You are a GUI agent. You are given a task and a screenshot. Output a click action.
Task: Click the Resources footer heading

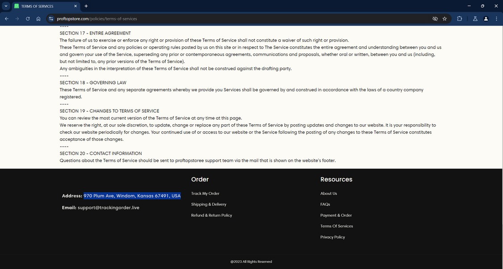336,180
